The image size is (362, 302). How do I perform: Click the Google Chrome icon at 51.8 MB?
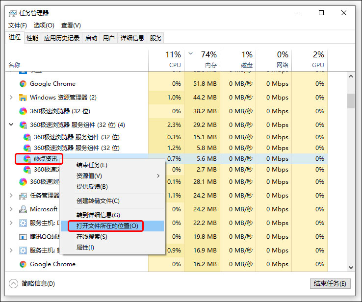point(23,84)
